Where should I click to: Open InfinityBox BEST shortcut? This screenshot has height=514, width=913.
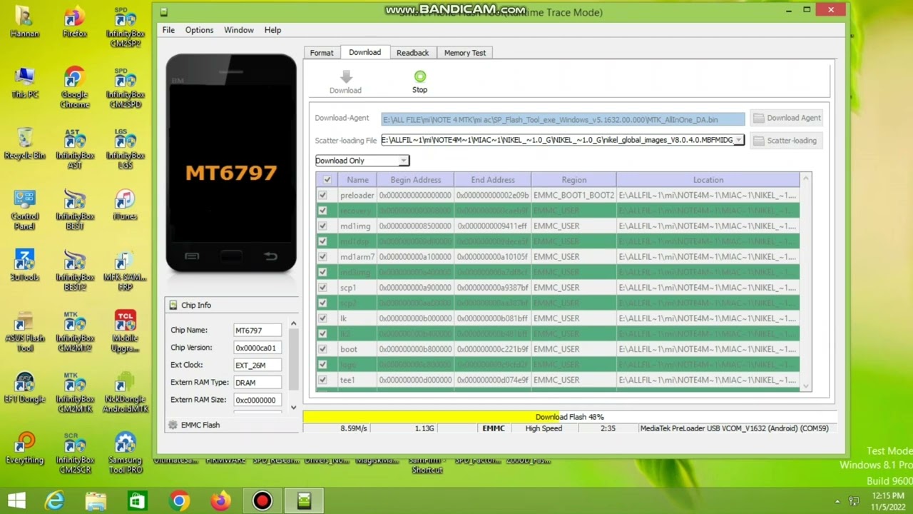tap(74, 210)
